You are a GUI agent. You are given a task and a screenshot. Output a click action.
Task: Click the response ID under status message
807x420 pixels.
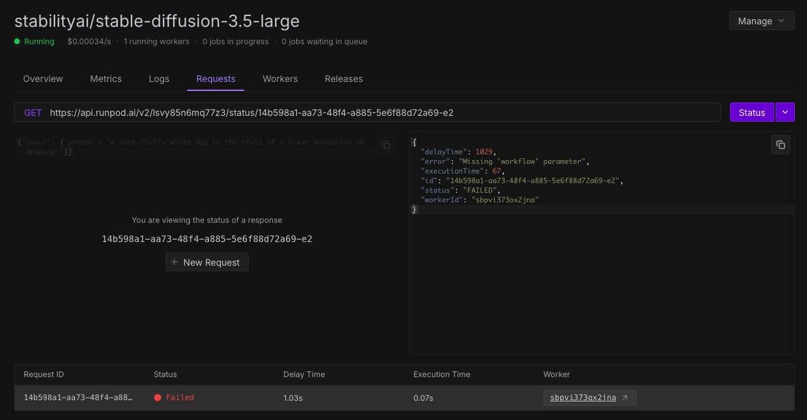207,239
